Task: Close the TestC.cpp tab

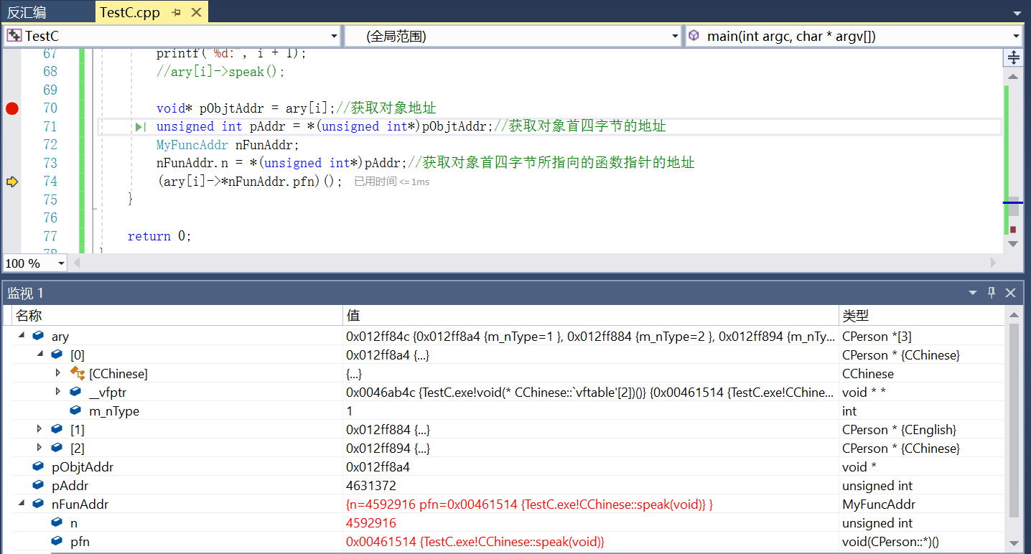Action: pyautogui.click(x=196, y=13)
